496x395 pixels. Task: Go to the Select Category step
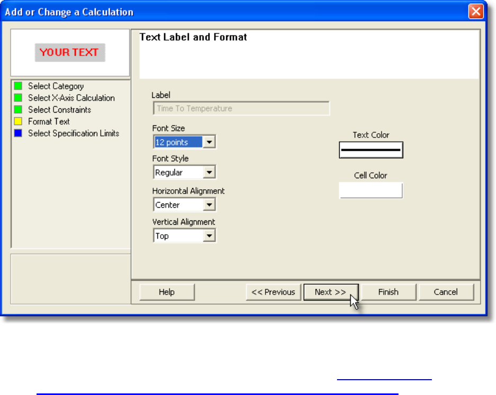tap(56, 86)
